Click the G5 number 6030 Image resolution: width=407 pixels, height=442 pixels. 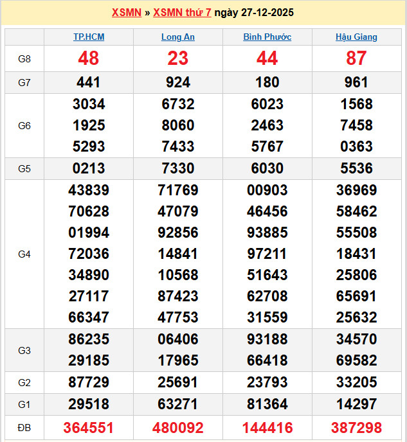coord(267,169)
